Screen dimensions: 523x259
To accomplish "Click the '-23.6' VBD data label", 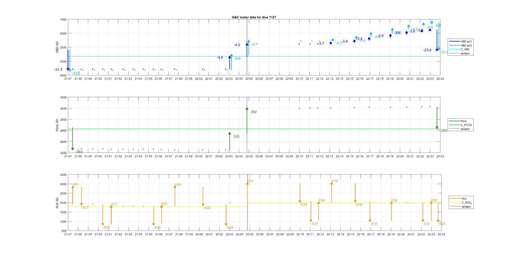I will (427, 50).
